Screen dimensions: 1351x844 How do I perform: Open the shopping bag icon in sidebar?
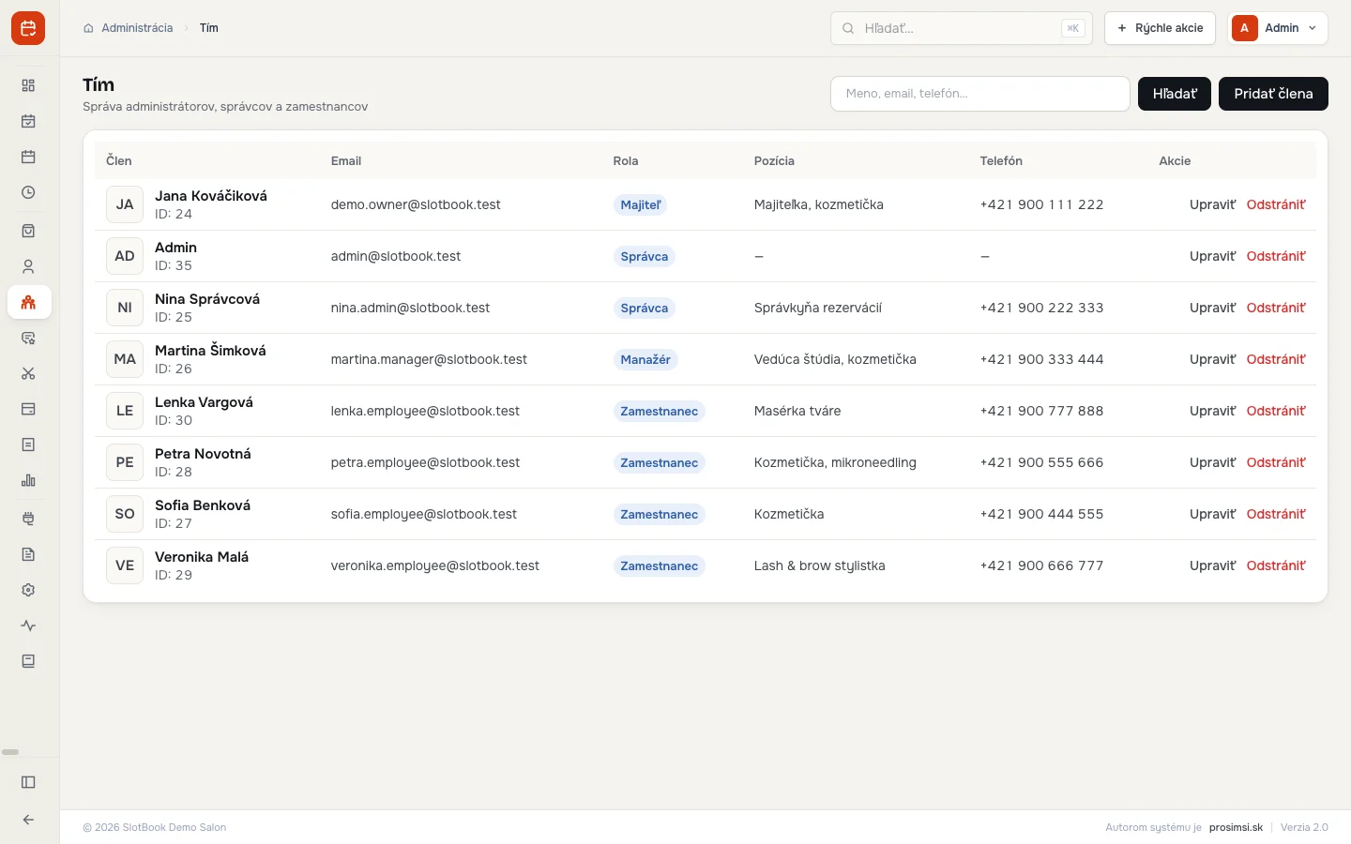click(x=28, y=231)
